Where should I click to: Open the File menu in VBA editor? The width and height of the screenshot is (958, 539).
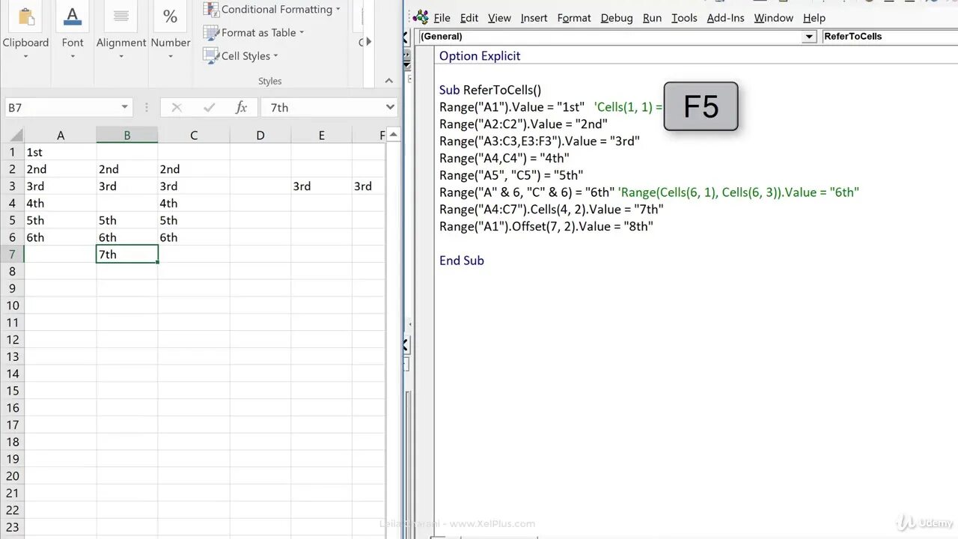[x=442, y=18]
